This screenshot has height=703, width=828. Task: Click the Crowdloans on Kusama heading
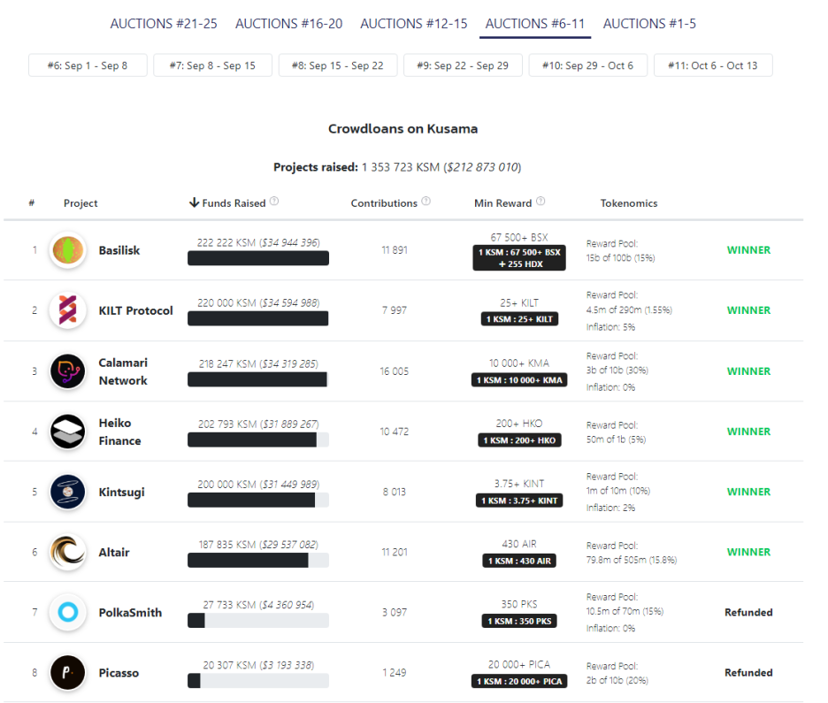click(x=402, y=129)
